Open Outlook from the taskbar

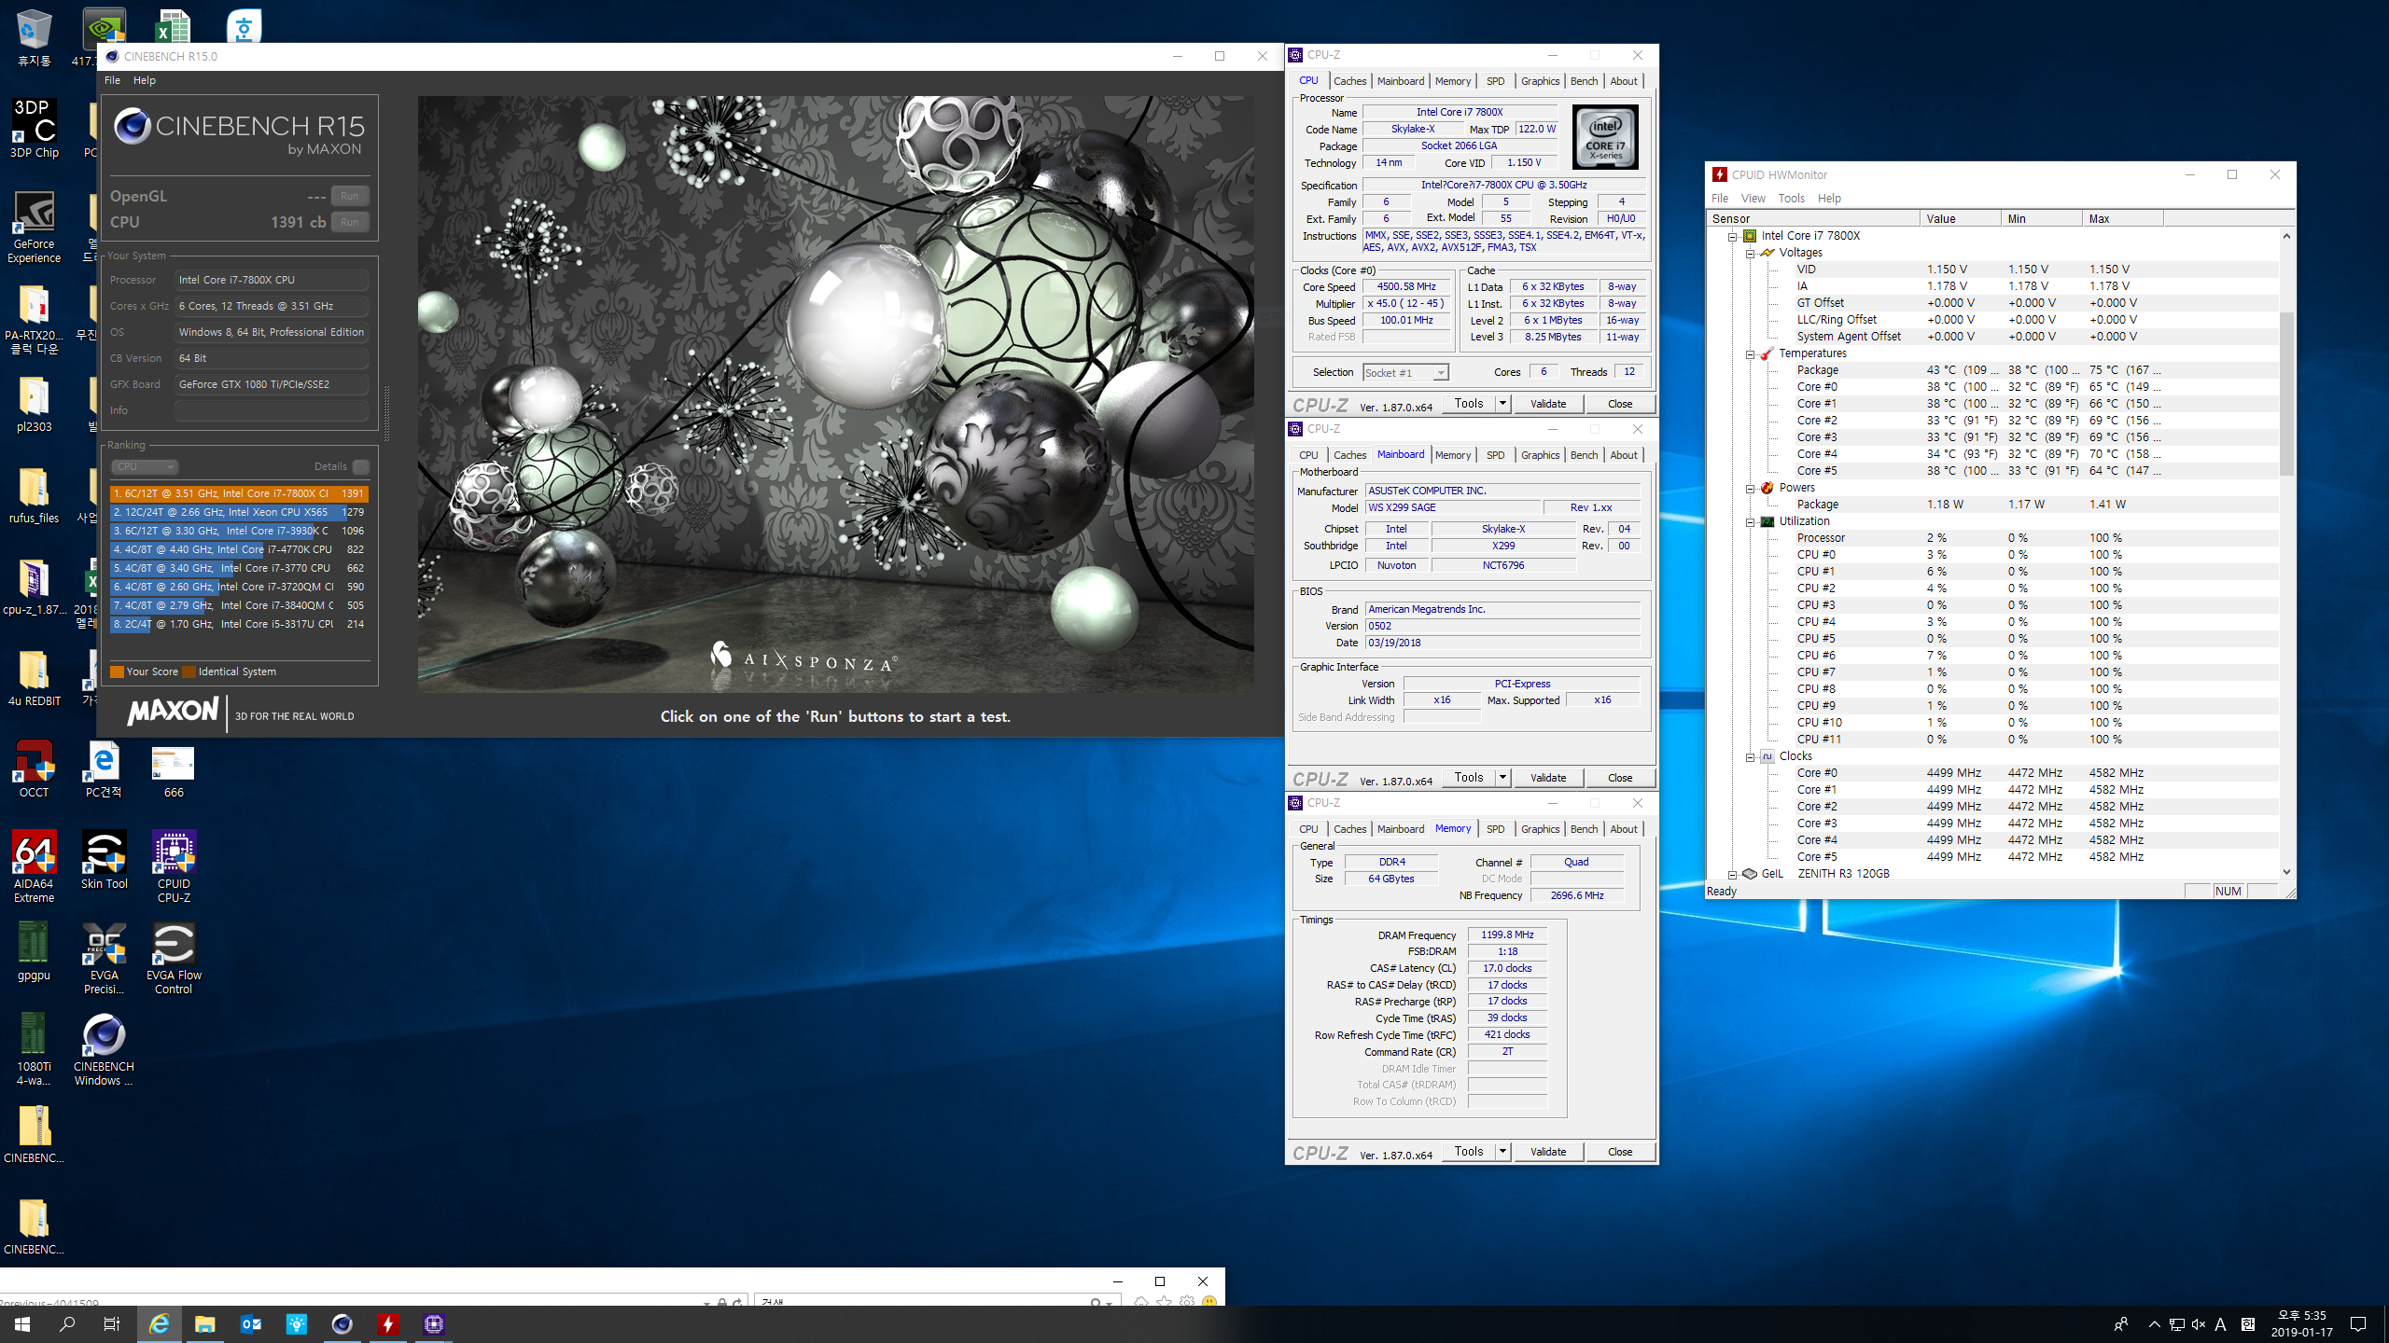click(251, 1323)
